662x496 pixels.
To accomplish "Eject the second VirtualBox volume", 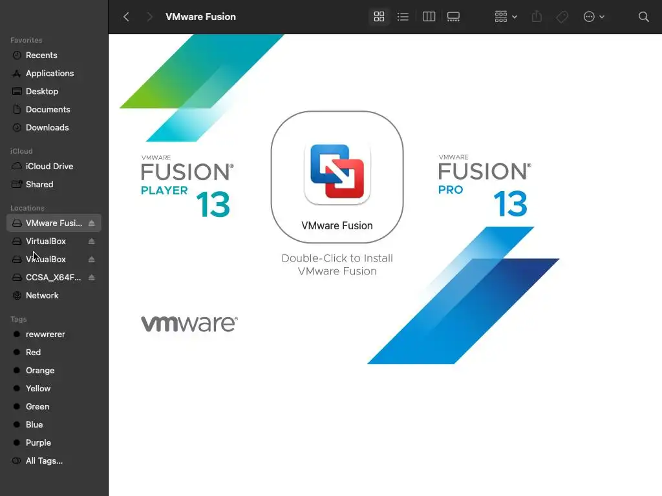I will [92, 260].
